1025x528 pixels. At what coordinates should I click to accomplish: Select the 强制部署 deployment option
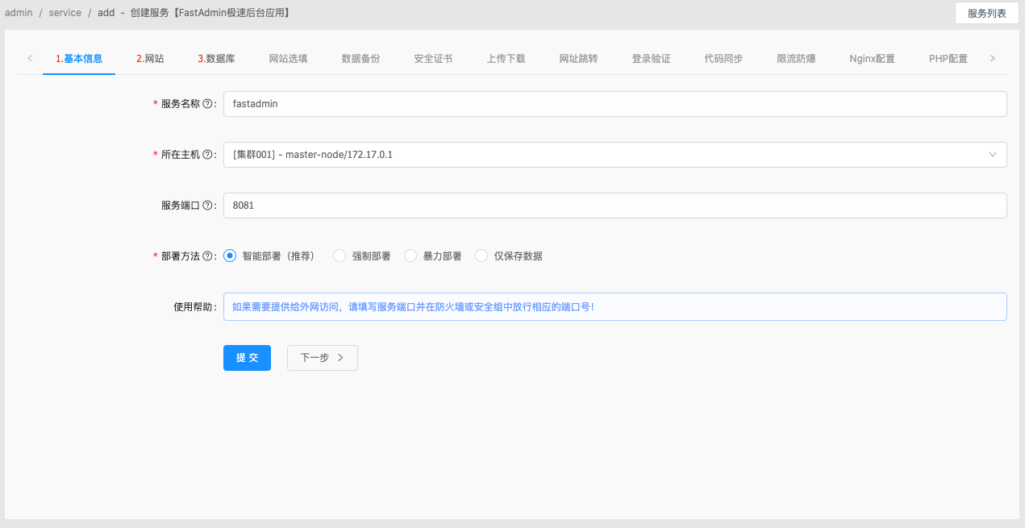(x=339, y=255)
